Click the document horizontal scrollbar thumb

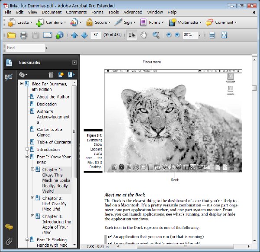pos(185,246)
